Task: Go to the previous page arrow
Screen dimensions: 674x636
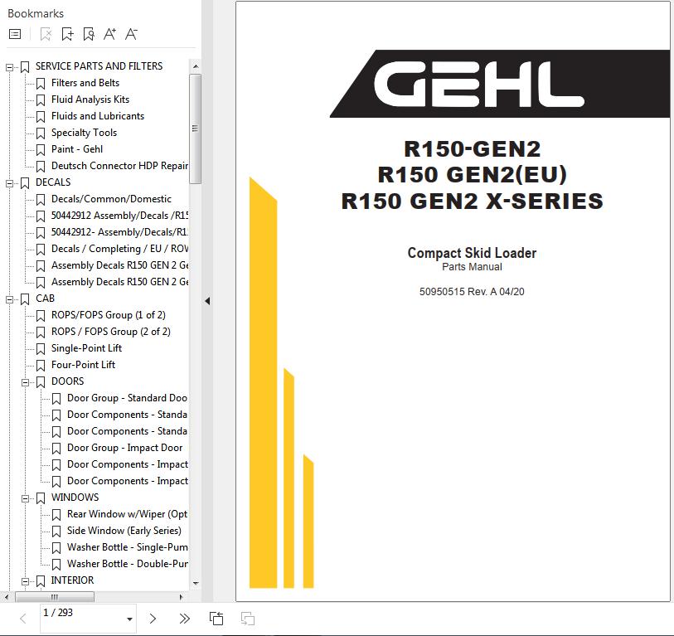Action: click(x=23, y=619)
